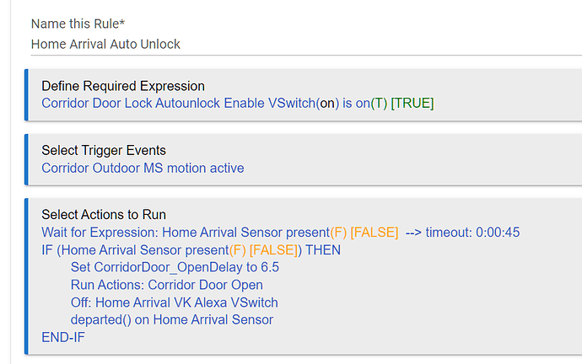Open the Select Trigger Events section

click(104, 150)
